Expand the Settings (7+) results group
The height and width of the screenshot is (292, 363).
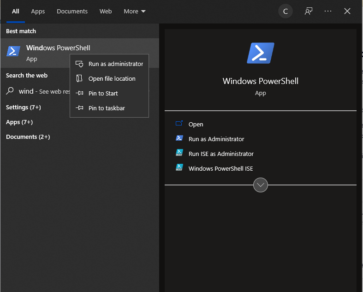pyautogui.click(x=24, y=107)
